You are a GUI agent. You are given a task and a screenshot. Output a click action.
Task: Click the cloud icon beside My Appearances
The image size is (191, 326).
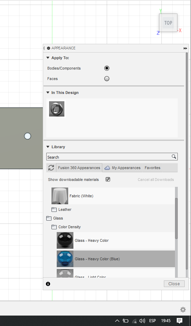click(107, 168)
